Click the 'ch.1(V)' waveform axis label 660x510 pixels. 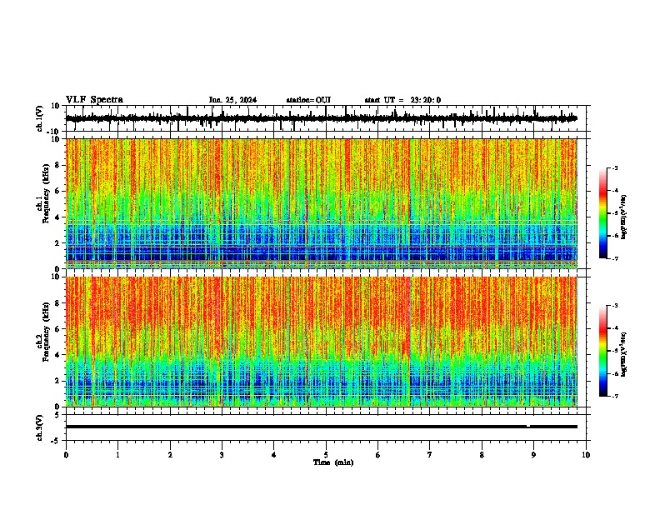(x=40, y=118)
